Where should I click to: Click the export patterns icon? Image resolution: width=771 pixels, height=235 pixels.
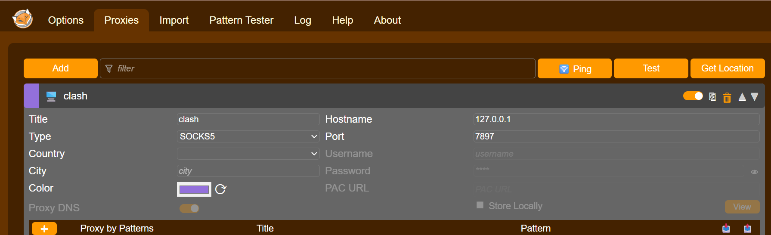click(747, 228)
